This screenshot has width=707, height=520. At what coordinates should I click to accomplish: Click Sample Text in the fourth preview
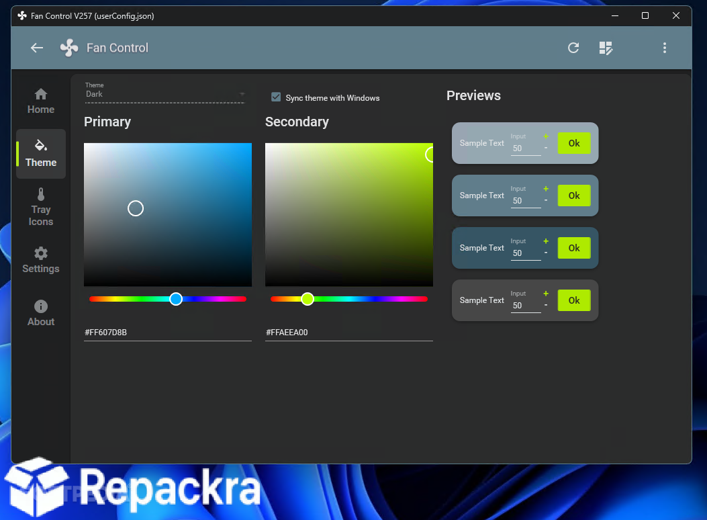[x=481, y=300]
